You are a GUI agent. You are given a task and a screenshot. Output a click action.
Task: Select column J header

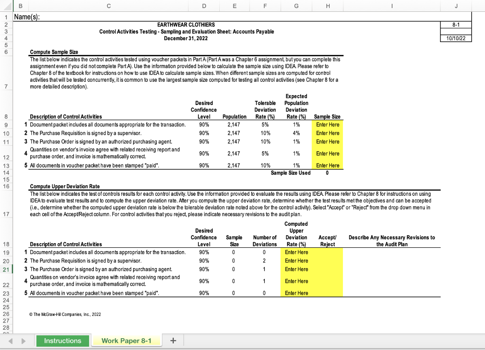456,6
